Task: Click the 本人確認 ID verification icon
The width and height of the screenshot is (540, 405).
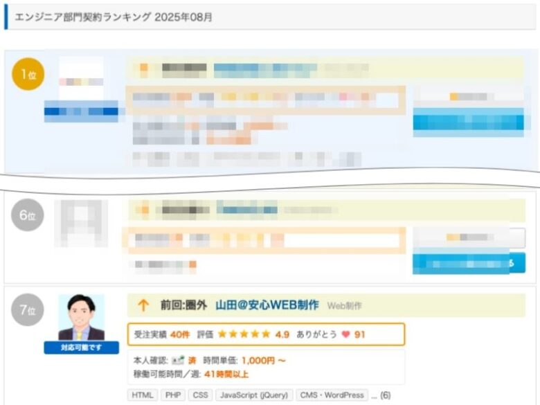Action: tap(179, 361)
